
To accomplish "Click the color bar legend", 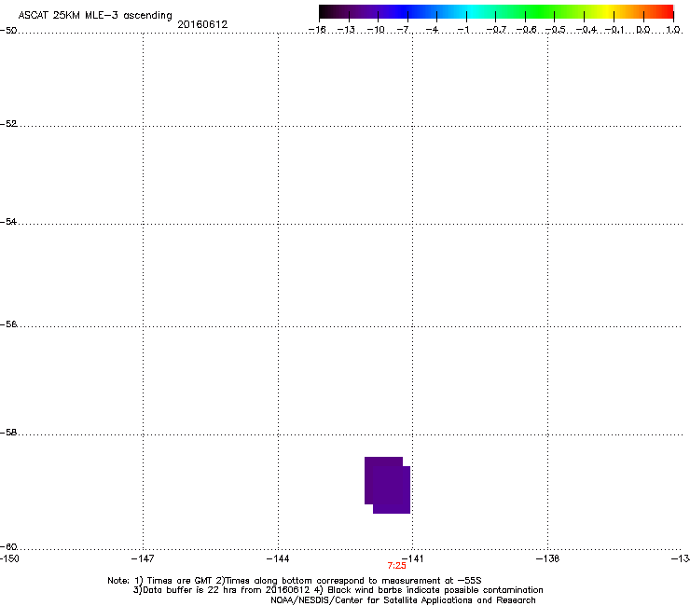I will coord(496,12).
